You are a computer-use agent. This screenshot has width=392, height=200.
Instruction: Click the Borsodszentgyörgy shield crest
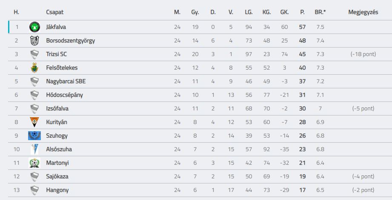point(34,40)
